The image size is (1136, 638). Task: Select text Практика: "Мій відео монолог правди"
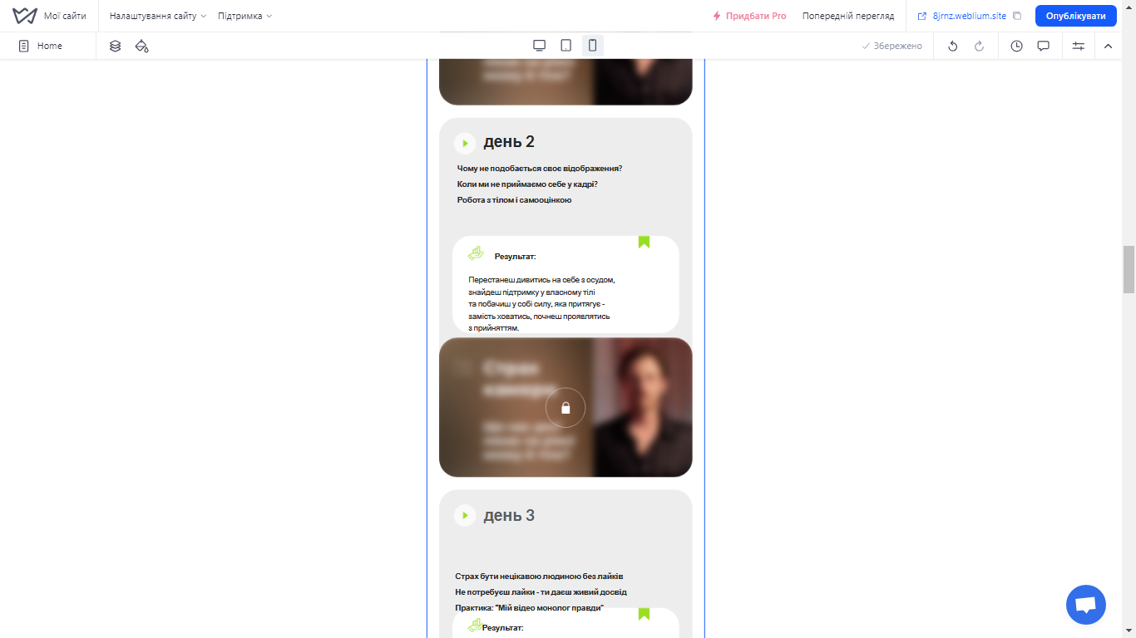529,608
